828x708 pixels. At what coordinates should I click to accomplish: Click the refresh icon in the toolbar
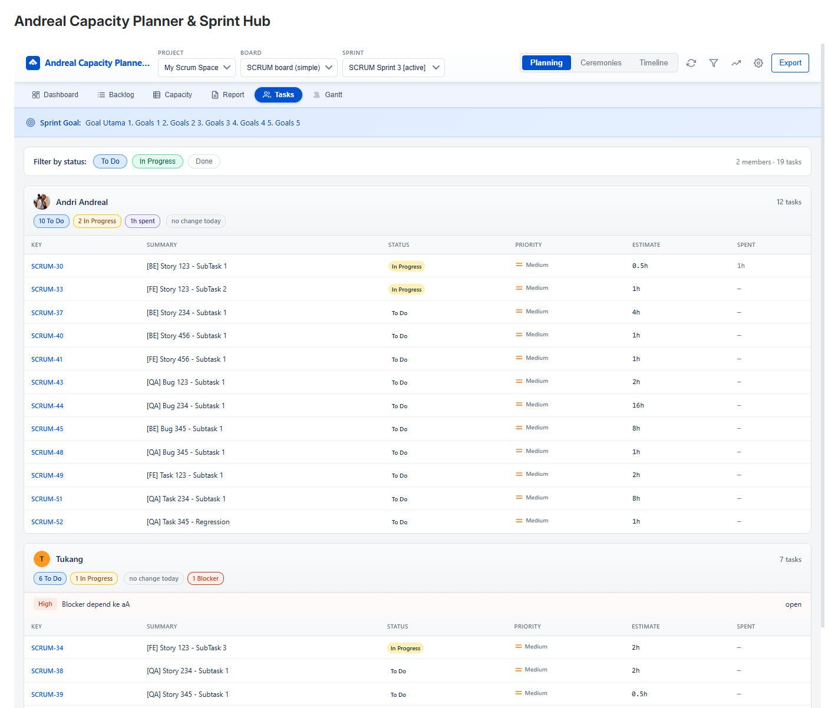point(691,63)
